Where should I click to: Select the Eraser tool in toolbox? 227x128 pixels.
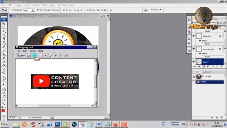point(4,62)
